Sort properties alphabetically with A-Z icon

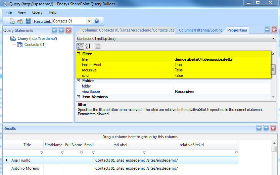click(x=88, y=46)
